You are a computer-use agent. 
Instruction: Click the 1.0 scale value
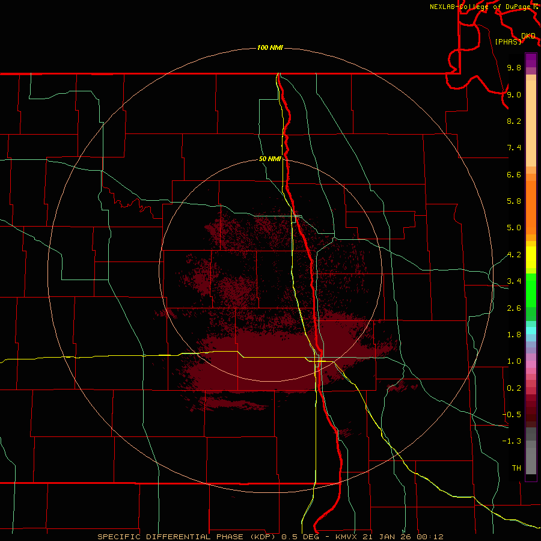point(514,361)
